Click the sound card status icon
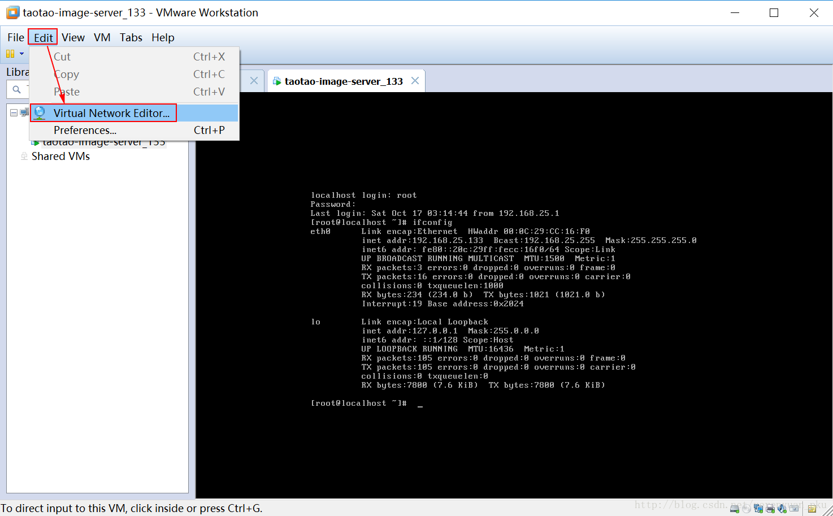This screenshot has width=833, height=516. coord(782,509)
